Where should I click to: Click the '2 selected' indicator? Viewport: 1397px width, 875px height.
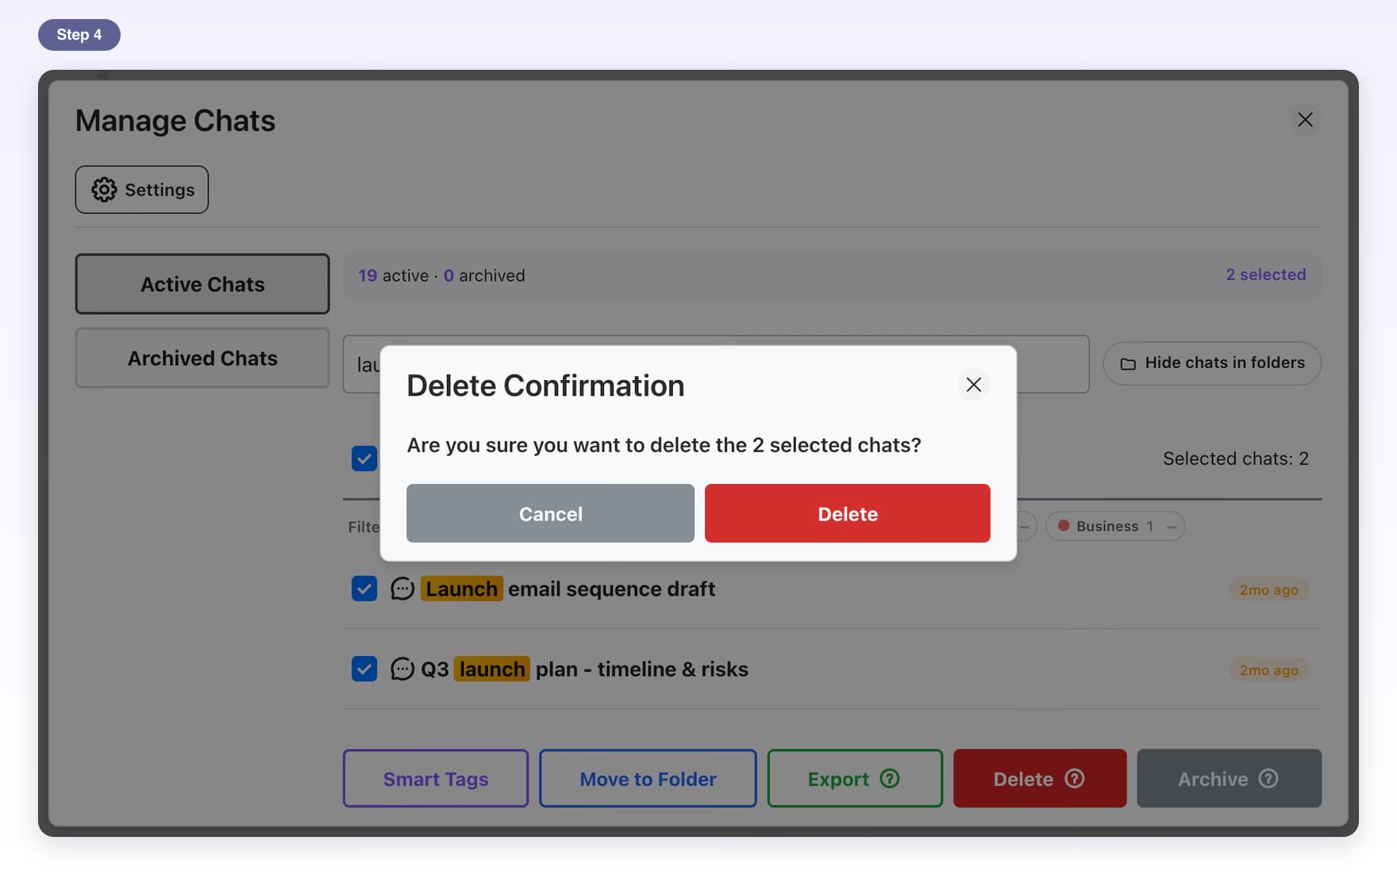1265,274
